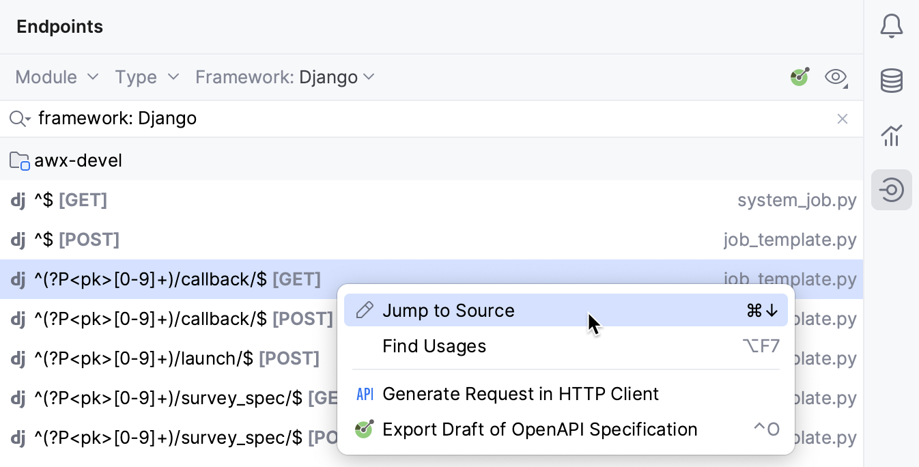
Task: Click the awx-devel module folder icon
Action: [19, 161]
